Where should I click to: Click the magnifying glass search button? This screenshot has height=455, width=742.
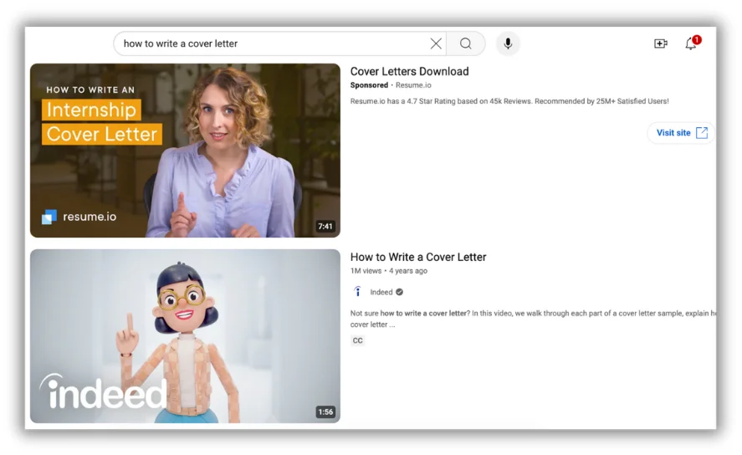coord(466,43)
